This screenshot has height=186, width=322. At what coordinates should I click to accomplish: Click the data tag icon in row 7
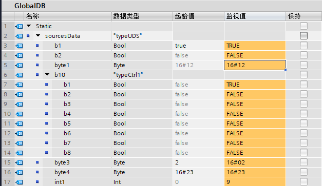19,85
